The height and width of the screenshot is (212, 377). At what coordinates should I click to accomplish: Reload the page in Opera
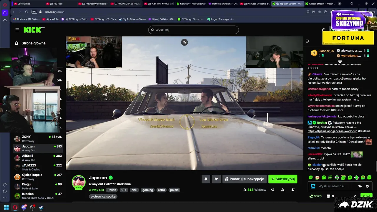click(27, 12)
